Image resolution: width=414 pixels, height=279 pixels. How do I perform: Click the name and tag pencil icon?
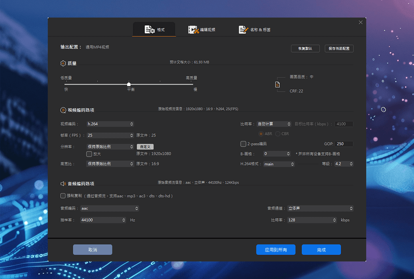[x=243, y=29]
